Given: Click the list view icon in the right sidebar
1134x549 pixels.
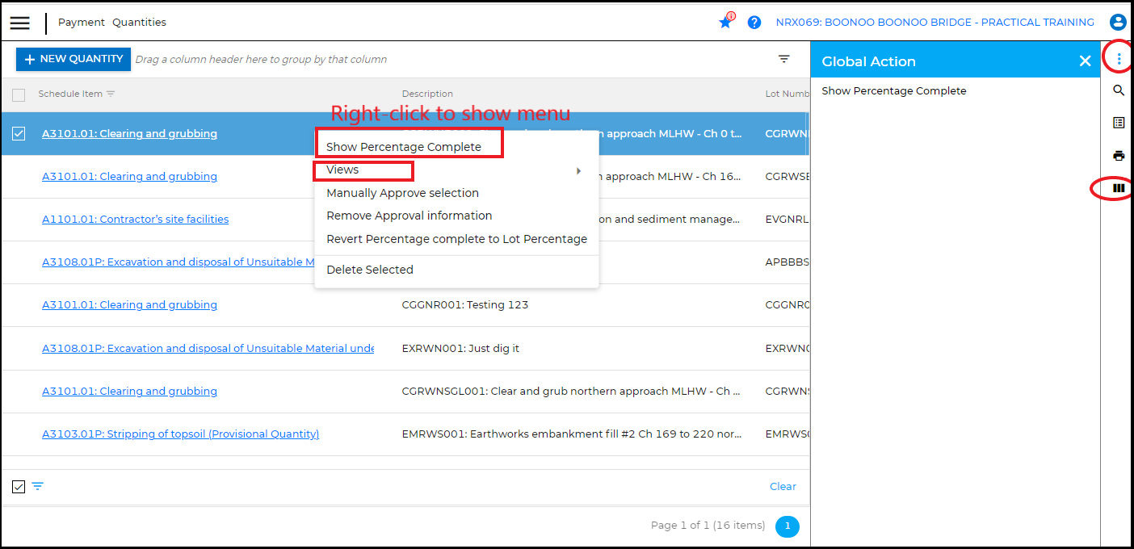Looking at the screenshot, I should click(1119, 122).
